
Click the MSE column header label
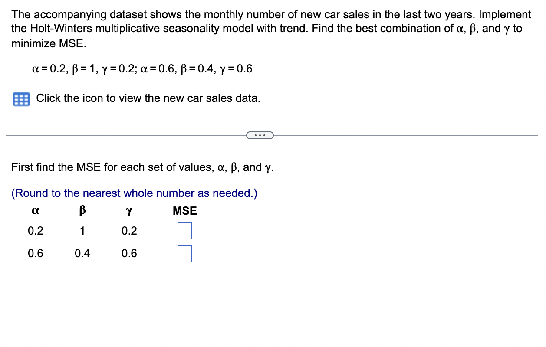184,211
